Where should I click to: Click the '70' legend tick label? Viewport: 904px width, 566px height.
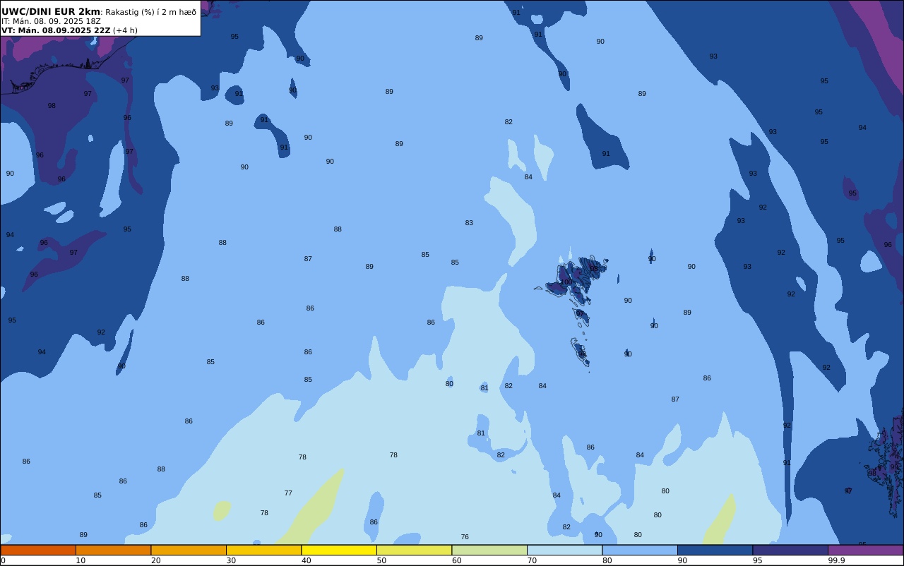point(532,560)
